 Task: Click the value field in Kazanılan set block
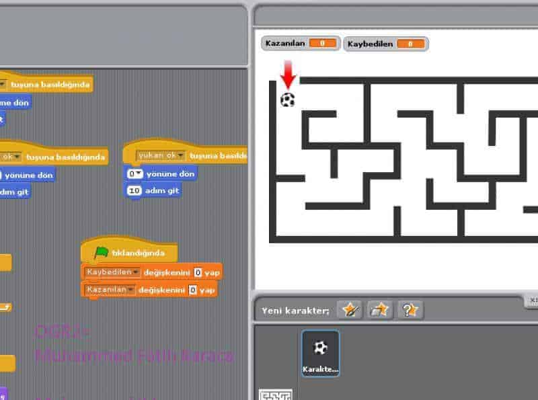pos(192,290)
